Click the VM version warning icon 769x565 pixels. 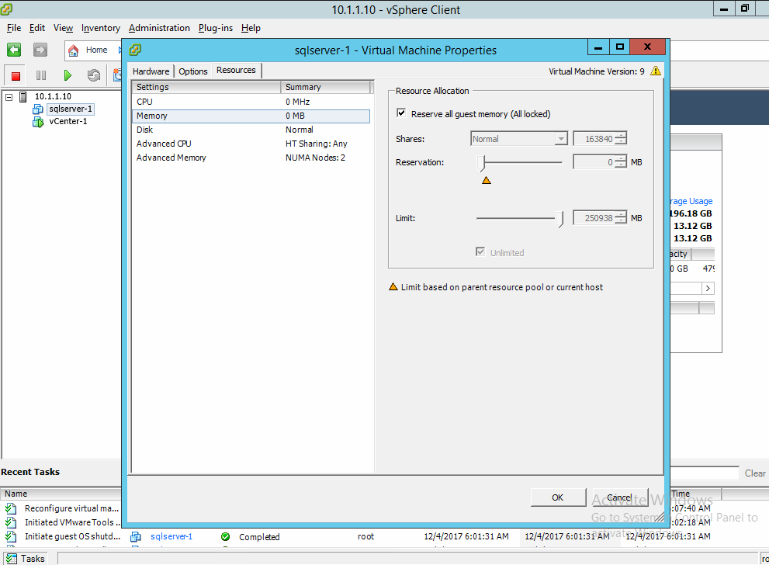[x=656, y=71]
